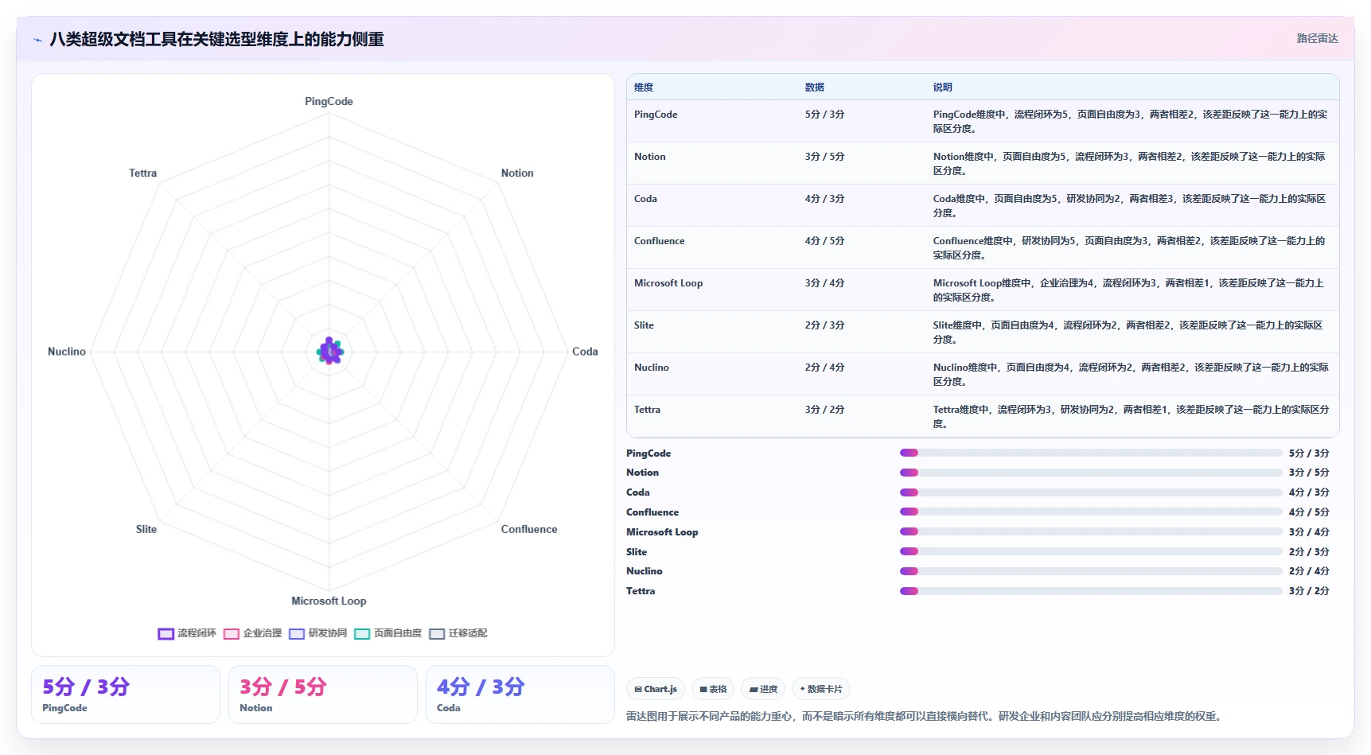
Task: Click the Nuclino progress bar
Action: (x=1091, y=571)
